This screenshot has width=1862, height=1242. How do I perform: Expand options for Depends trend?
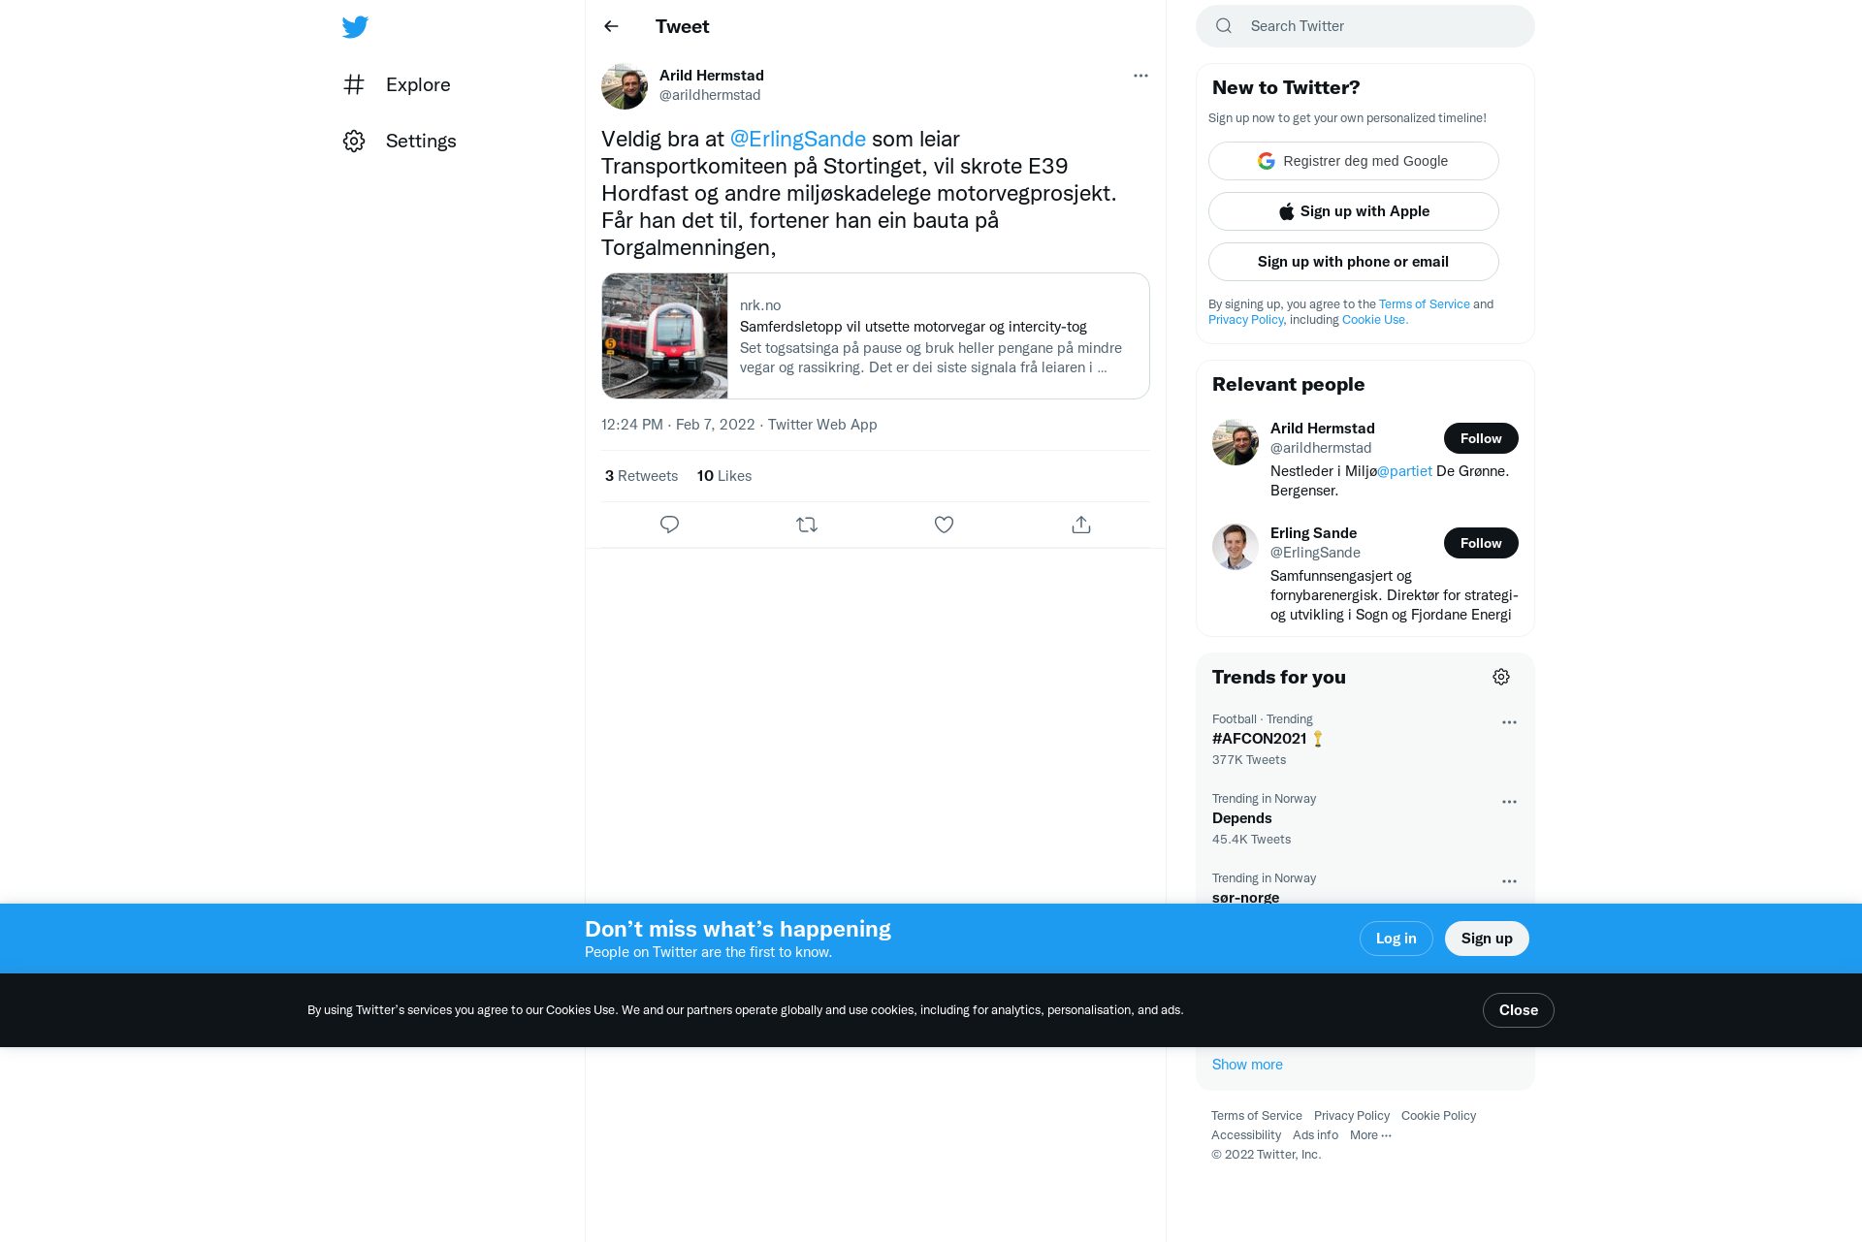click(x=1509, y=802)
